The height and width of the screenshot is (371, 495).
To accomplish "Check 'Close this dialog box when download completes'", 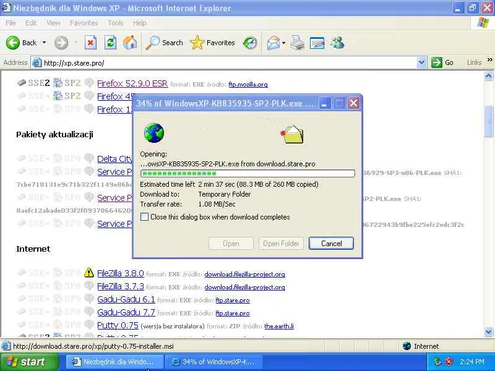I will coord(144,217).
